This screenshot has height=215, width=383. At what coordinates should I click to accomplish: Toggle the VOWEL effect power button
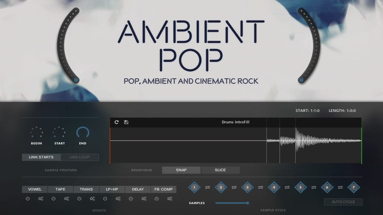(x=28, y=199)
